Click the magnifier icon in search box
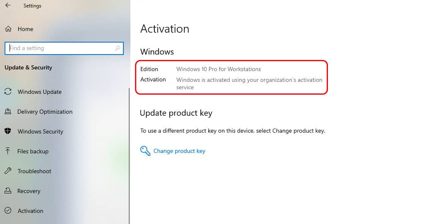424x224 pixels. point(118,48)
